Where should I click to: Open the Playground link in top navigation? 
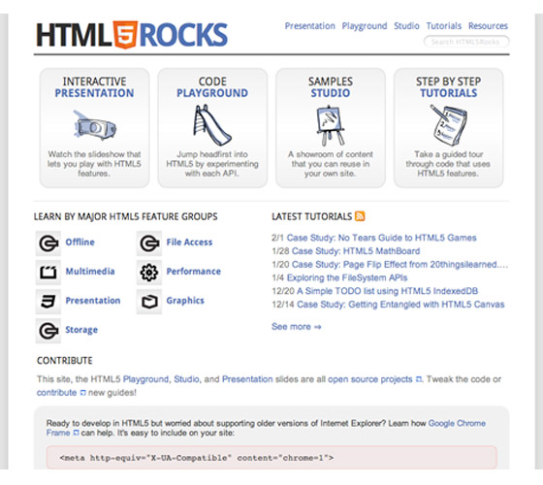[x=365, y=26]
